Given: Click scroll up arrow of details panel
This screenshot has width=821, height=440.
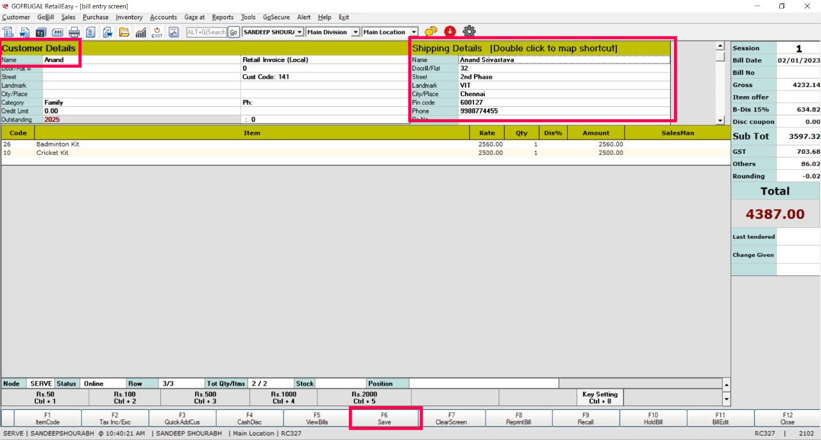Looking at the screenshot, I should click(720, 47).
